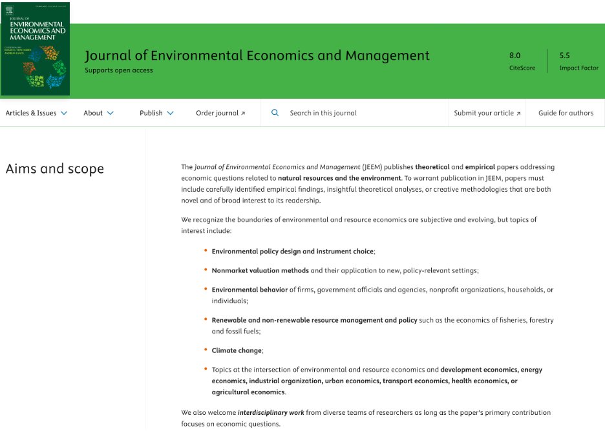The image size is (605, 431).
Task: Open the Publish menu
Action: [x=156, y=114]
